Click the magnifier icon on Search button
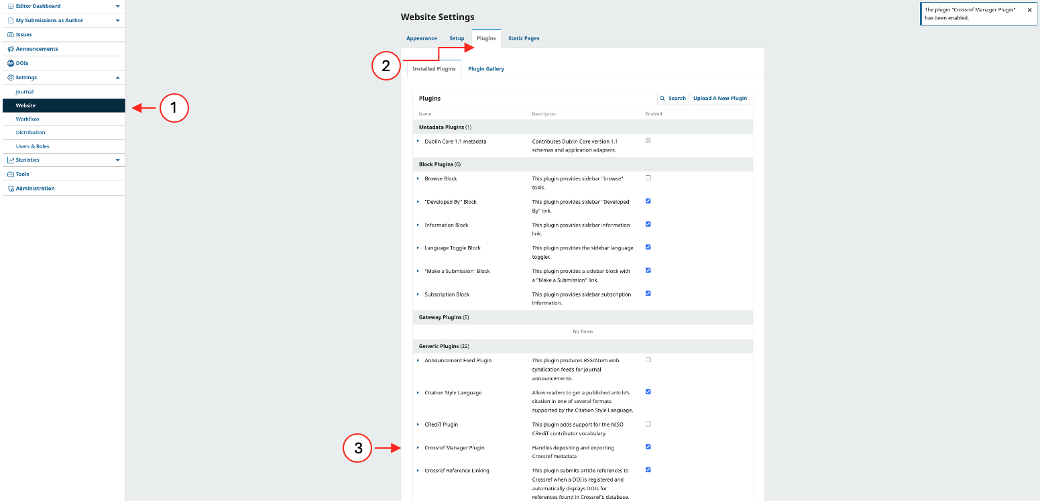1042x501 pixels. [663, 99]
